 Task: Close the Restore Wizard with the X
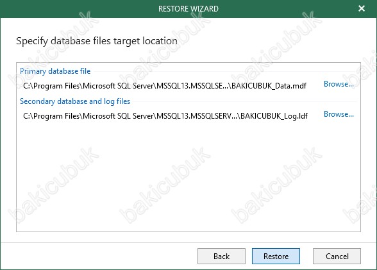[x=362, y=8]
